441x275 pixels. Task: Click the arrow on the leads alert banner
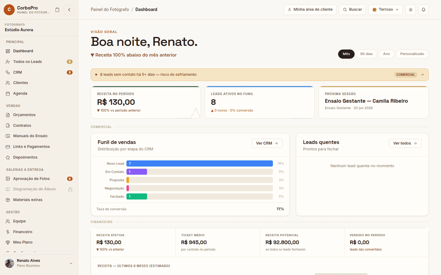point(422,75)
